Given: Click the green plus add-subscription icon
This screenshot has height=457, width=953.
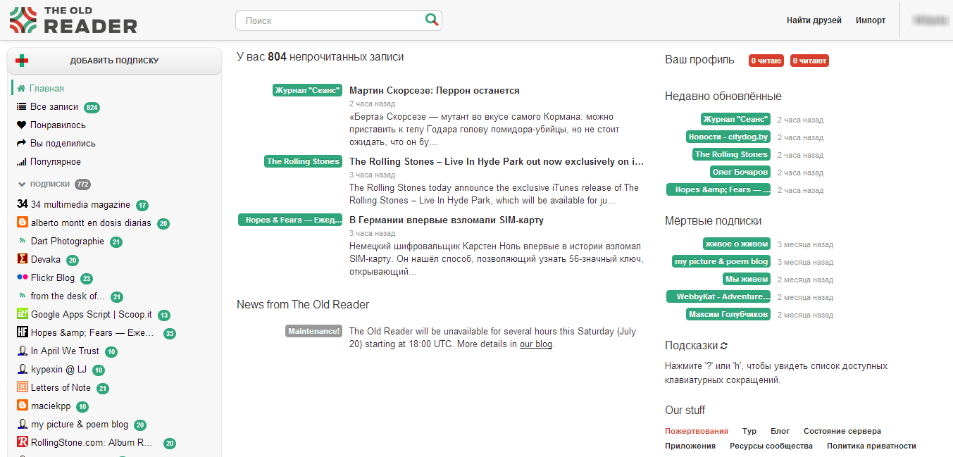Looking at the screenshot, I should tap(22, 61).
